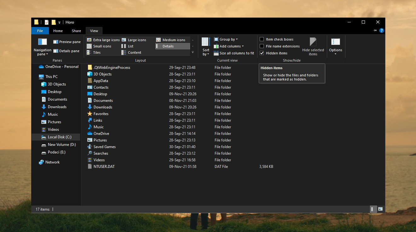Open the File menu
The image size is (416, 232).
tap(40, 30)
